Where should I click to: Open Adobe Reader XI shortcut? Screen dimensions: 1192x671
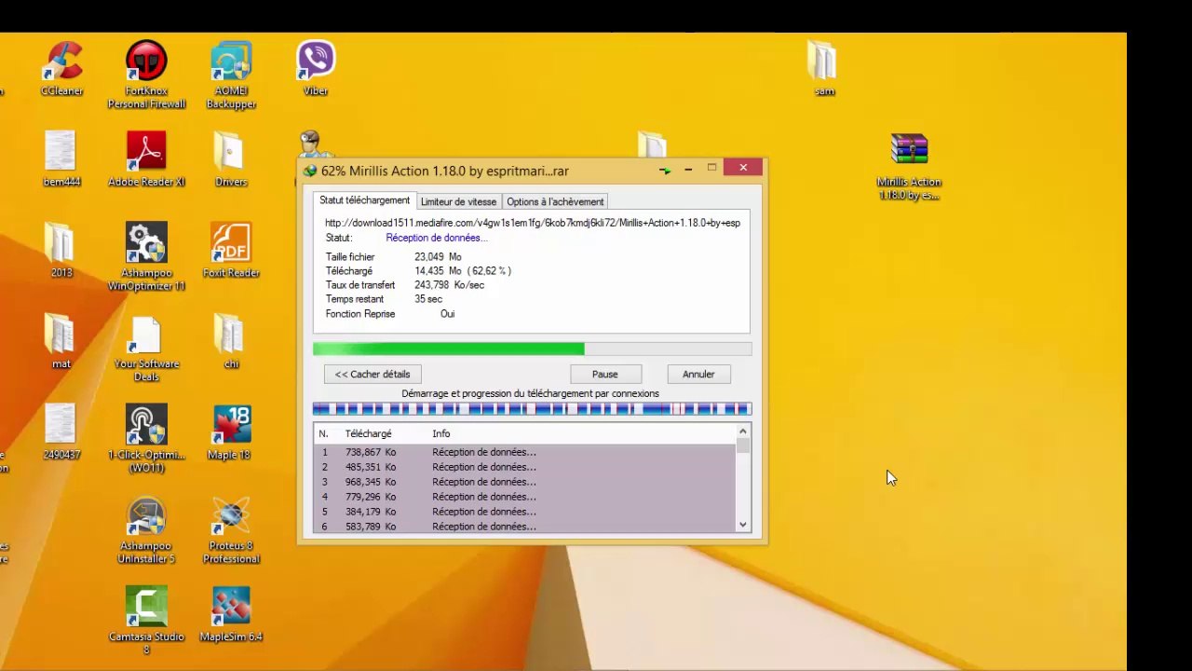tap(146, 159)
